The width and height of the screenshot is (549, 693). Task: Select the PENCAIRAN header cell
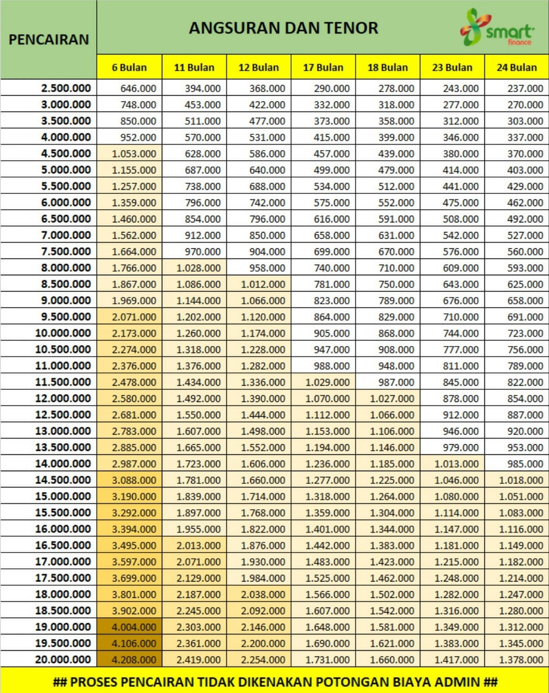click(x=48, y=40)
